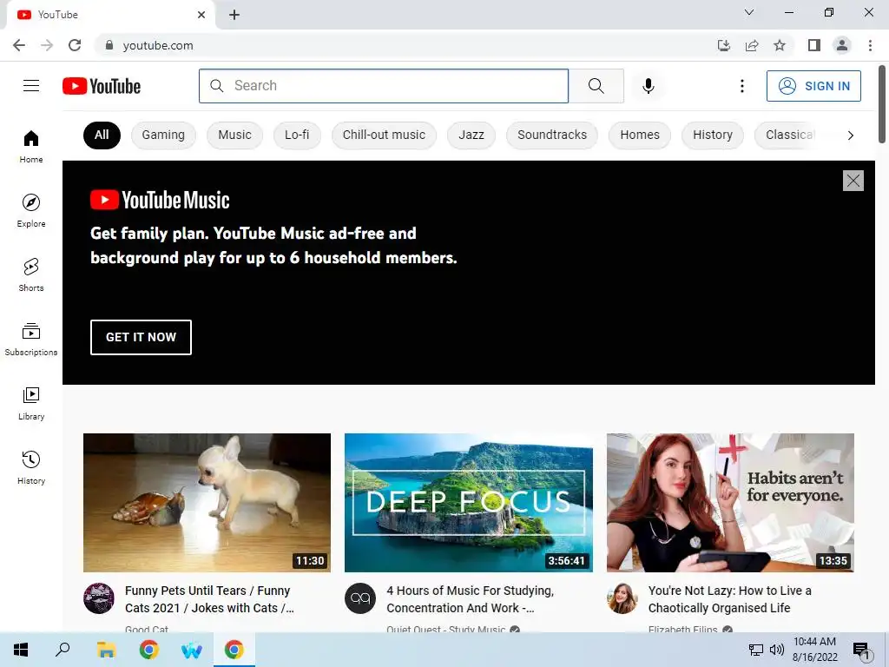Open Quiet Quest channel avatar
889x667 pixels.
click(360, 598)
